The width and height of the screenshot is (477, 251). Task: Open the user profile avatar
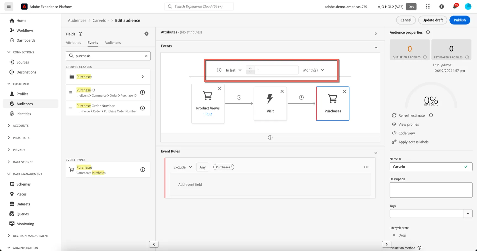pos(468,7)
